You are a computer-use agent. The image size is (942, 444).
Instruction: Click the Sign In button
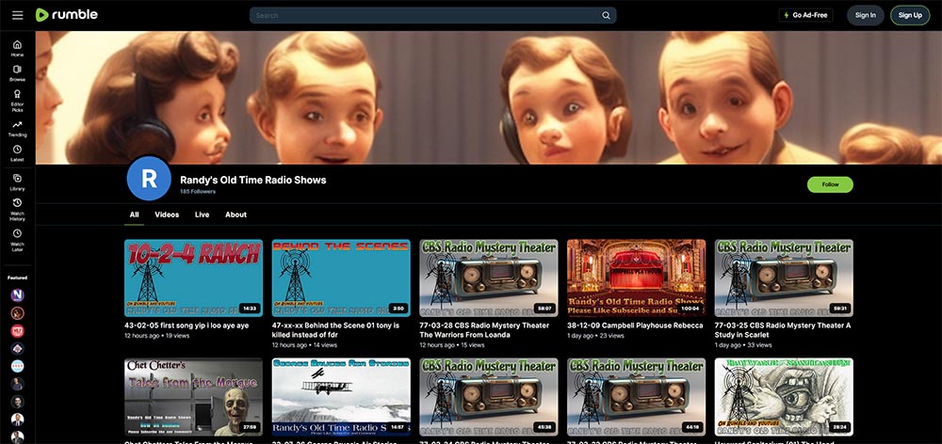(865, 15)
